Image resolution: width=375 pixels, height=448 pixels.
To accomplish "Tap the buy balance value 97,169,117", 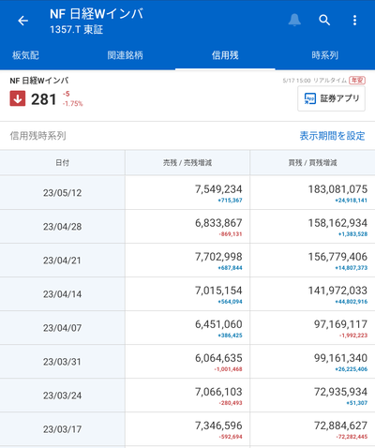I will (x=340, y=324).
